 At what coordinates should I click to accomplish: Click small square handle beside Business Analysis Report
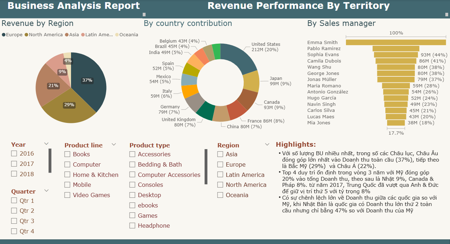click(x=144, y=15)
